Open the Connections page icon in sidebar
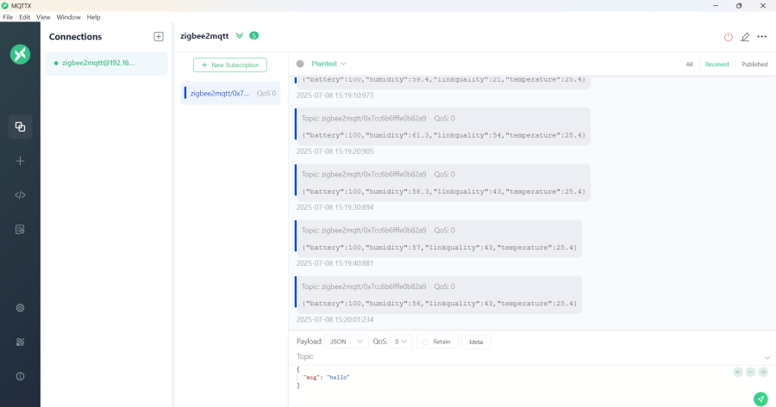This screenshot has width=776, height=407. 21,127
